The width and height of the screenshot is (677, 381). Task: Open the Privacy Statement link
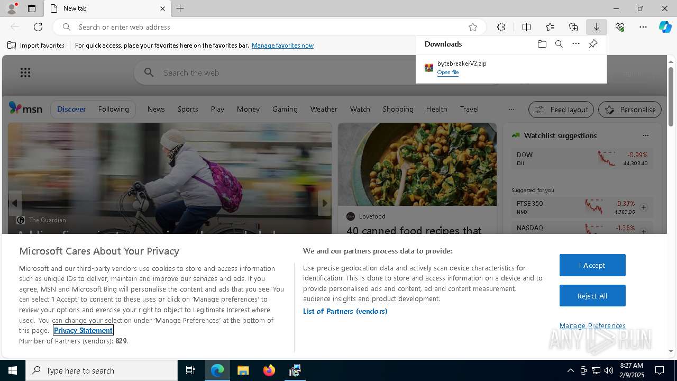pos(83,330)
